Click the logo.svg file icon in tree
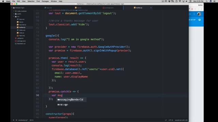218x122 pixels. 18,36
